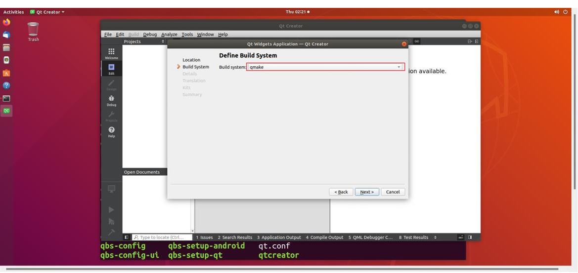
Task: Close the Qt Widgets Application wizard dialog
Action: (404, 44)
